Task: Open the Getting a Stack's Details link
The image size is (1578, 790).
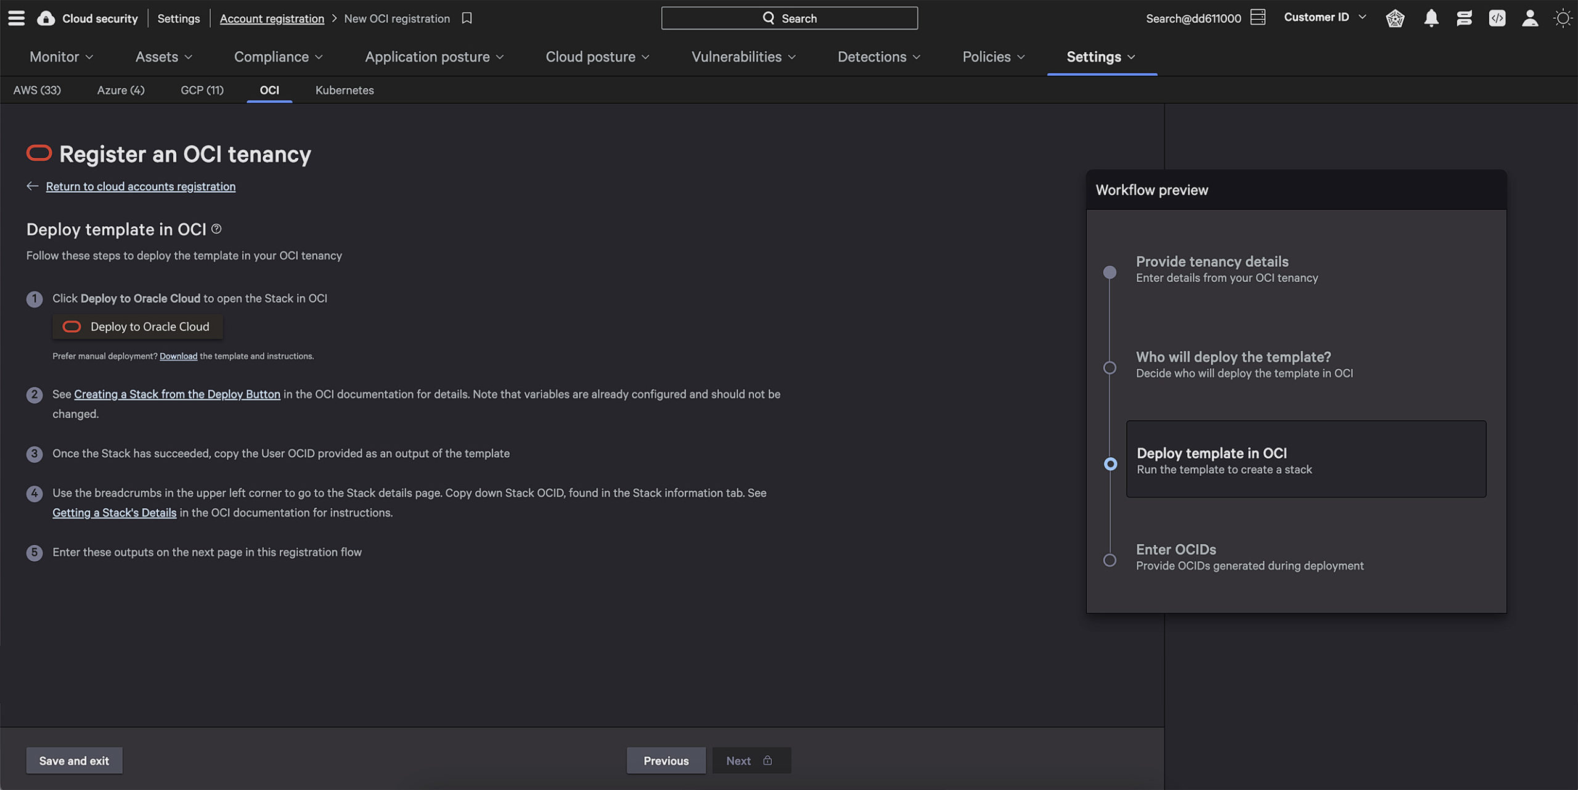Action: (x=114, y=513)
